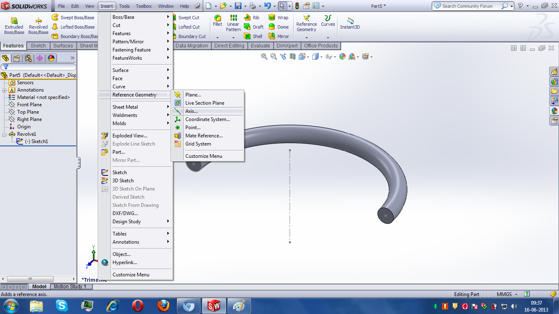Open the DisplayManager tab icon
Viewport: 559px width, 314px height.
tap(51, 58)
